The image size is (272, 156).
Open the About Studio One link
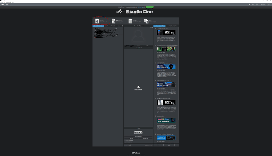[149, 145]
